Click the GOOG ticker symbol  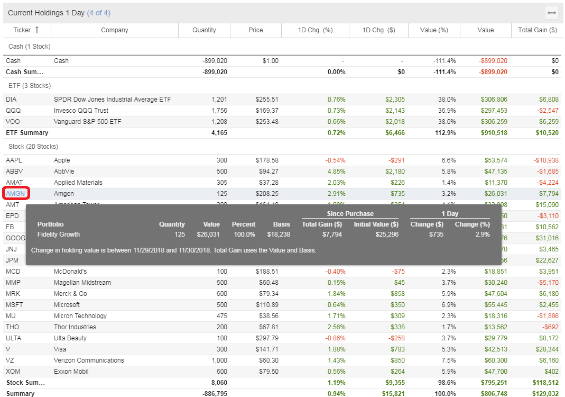[x=15, y=238]
